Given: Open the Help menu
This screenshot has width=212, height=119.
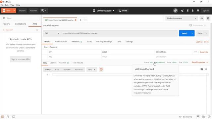Looking at the screenshot, I should (18, 5).
